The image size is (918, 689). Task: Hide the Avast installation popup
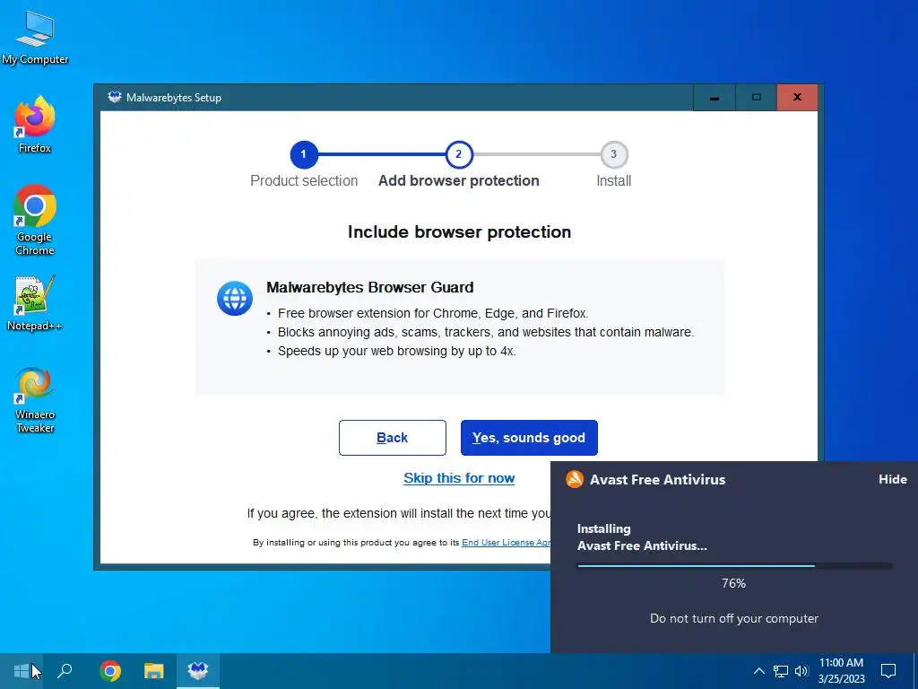[892, 479]
